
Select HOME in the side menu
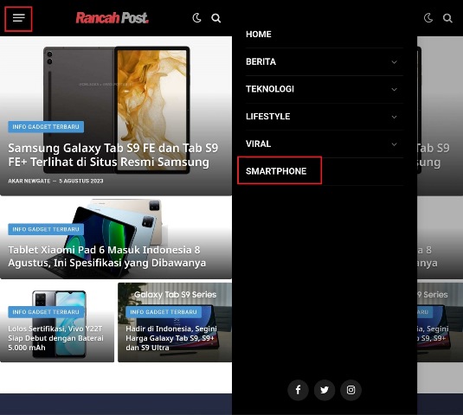point(259,35)
